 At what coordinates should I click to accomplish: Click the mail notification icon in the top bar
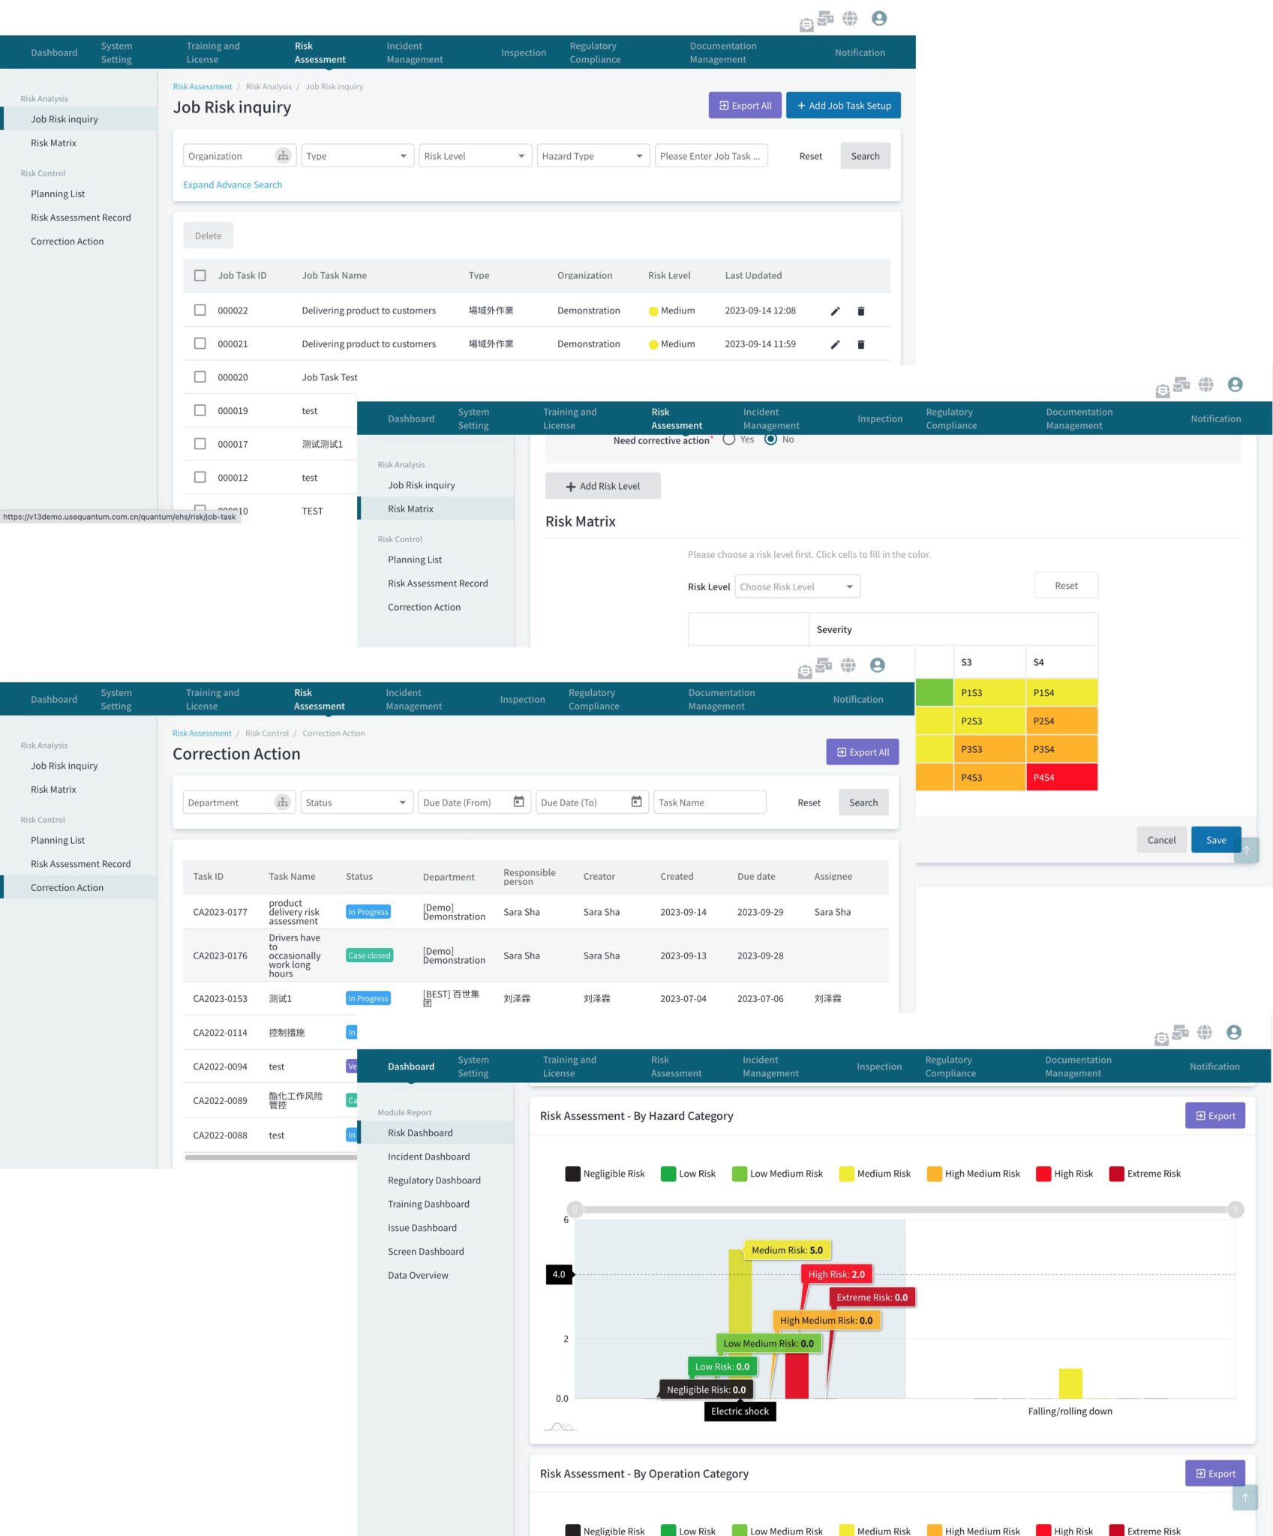[806, 25]
